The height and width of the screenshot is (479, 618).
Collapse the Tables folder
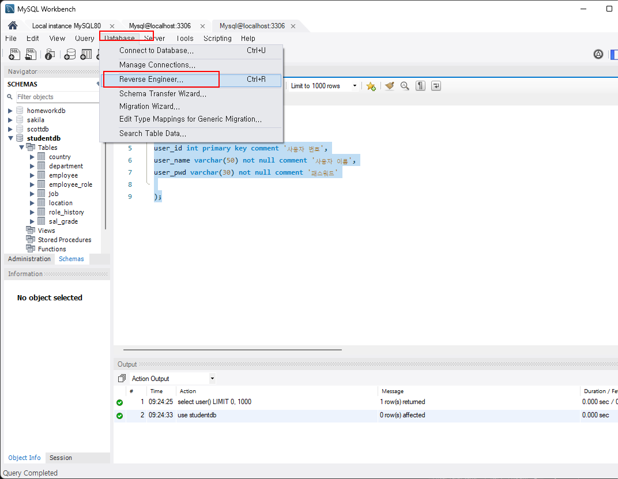tap(22, 148)
